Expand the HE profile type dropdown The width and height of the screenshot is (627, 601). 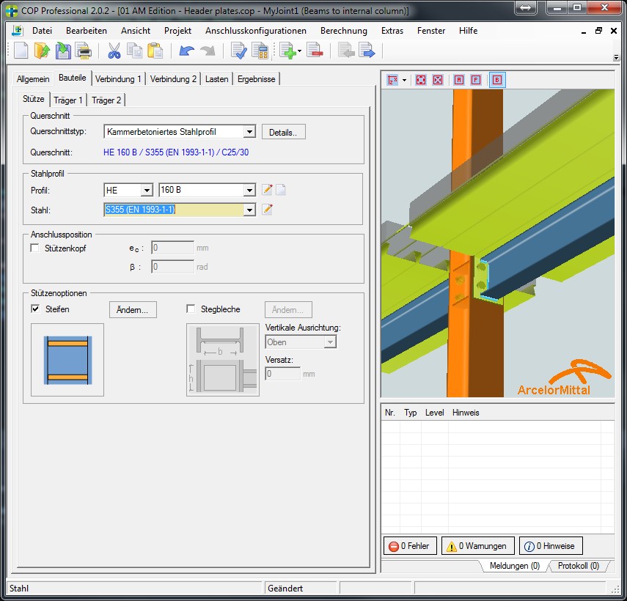tap(146, 190)
